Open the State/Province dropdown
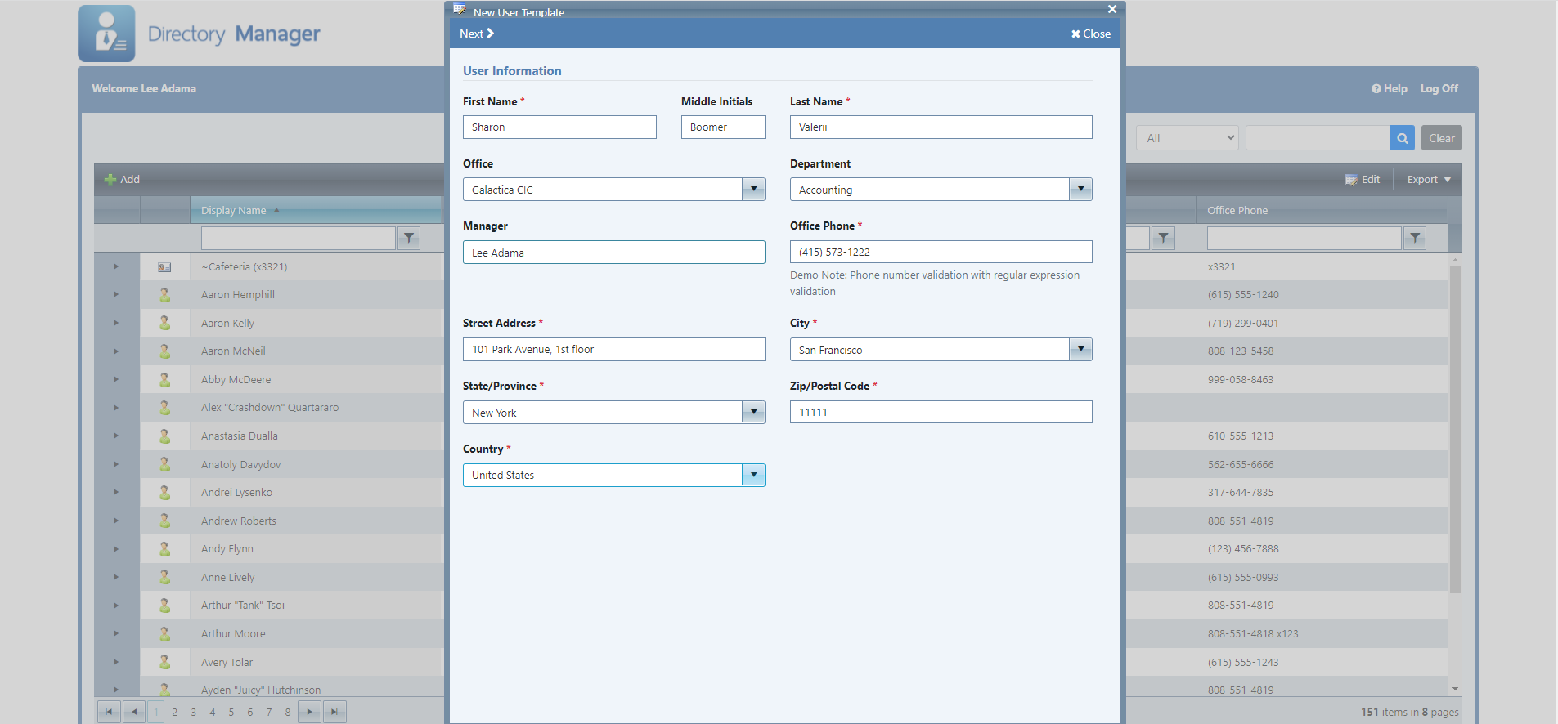The width and height of the screenshot is (1558, 724). point(753,412)
